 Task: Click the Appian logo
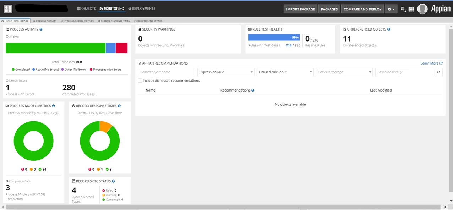(441, 9)
